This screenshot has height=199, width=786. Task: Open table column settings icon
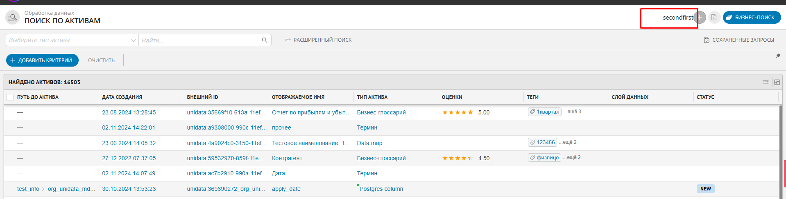click(x=777, y=82)
